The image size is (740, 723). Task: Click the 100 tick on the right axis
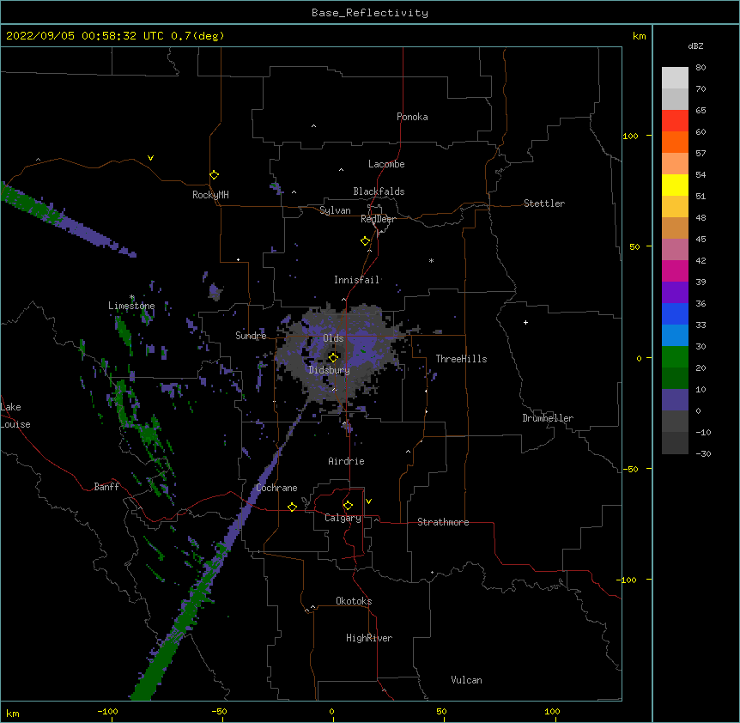630,136
